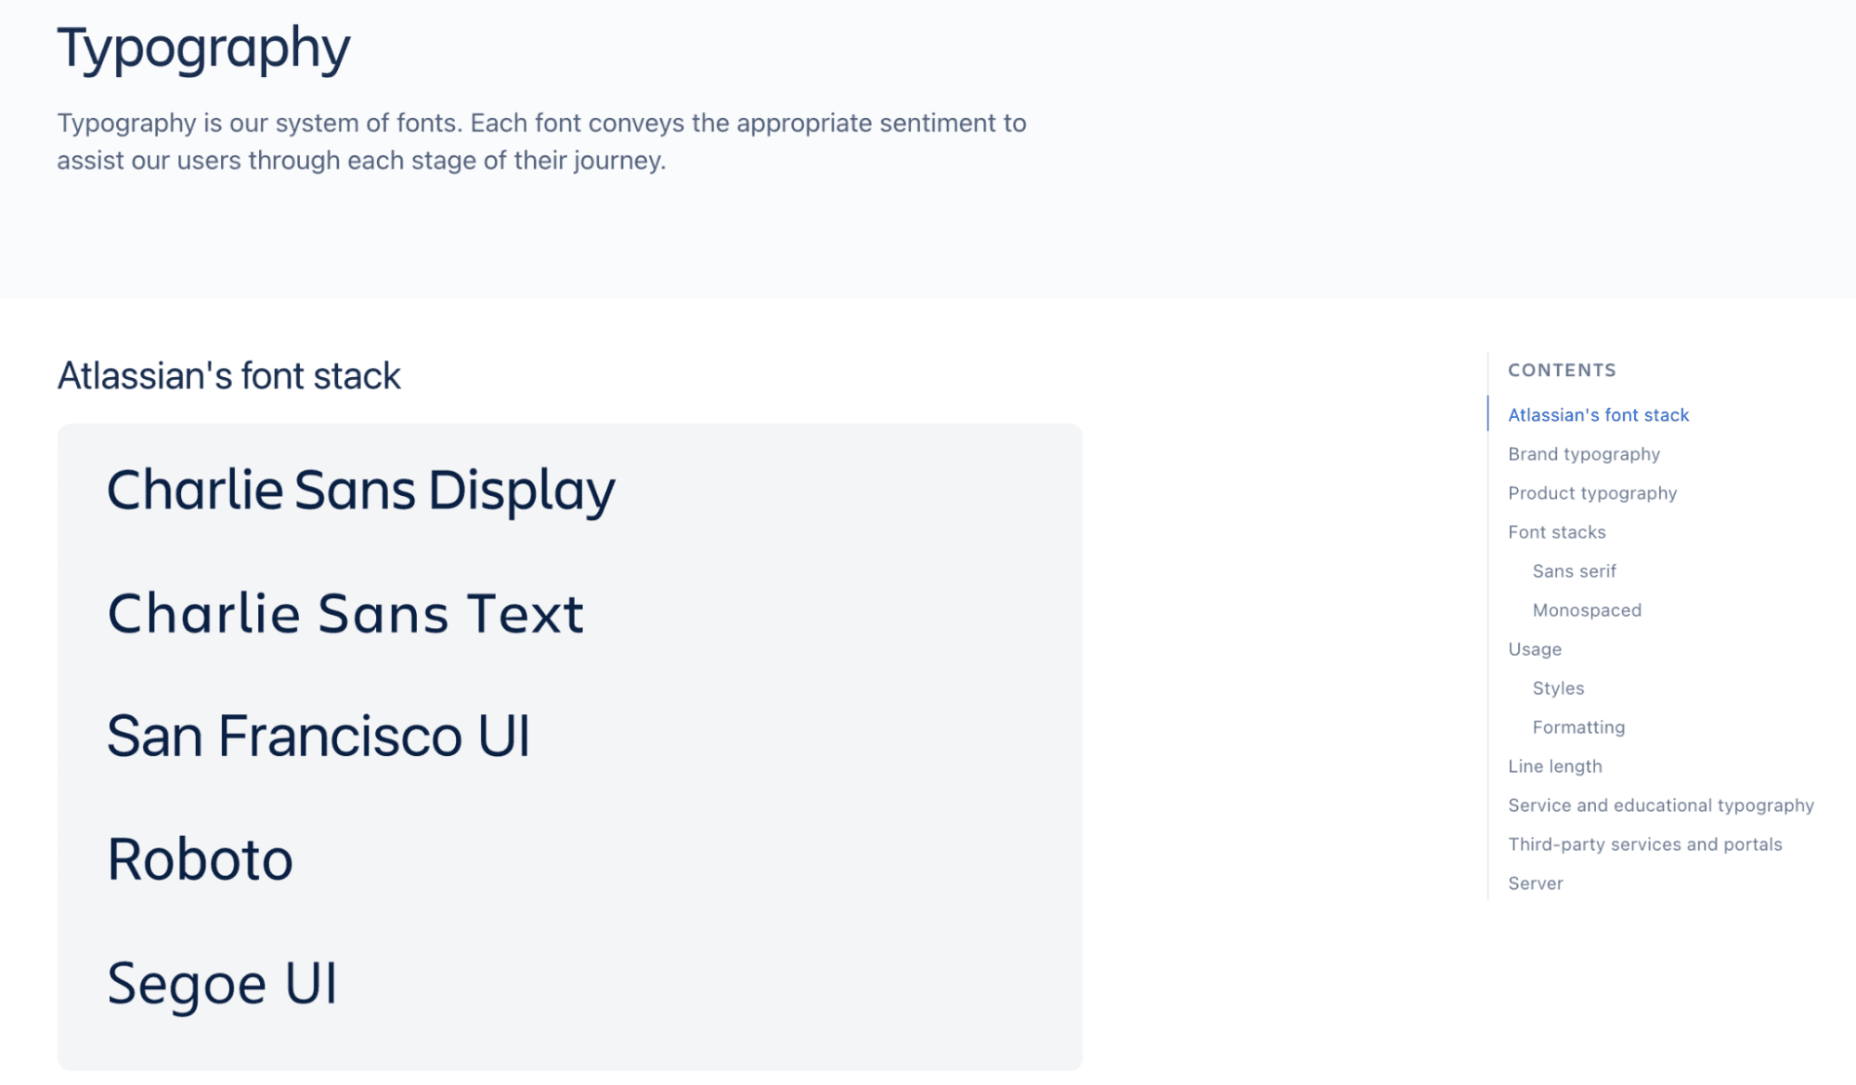Navigate to Server section

click(1535, 883)
